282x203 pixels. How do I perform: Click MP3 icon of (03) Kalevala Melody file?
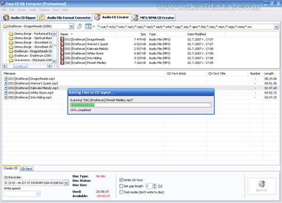click(62, 49)
